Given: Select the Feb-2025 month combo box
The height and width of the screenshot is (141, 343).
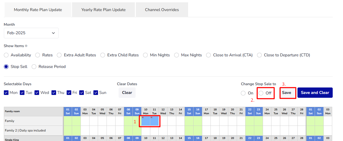Looking at the screenshot, I should (x=31, y=33).
